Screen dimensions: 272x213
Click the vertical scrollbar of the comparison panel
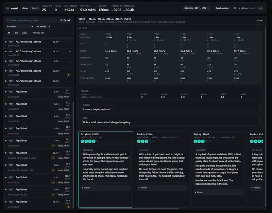(x=266, y=116)
